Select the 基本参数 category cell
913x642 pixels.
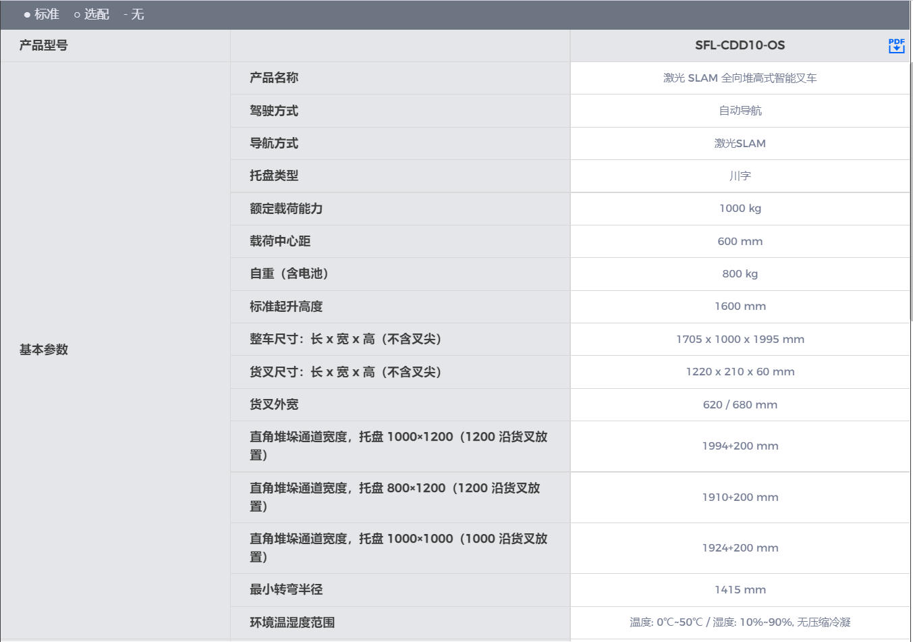point(44,350)
